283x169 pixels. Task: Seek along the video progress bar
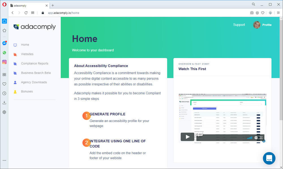pos(221,138)
